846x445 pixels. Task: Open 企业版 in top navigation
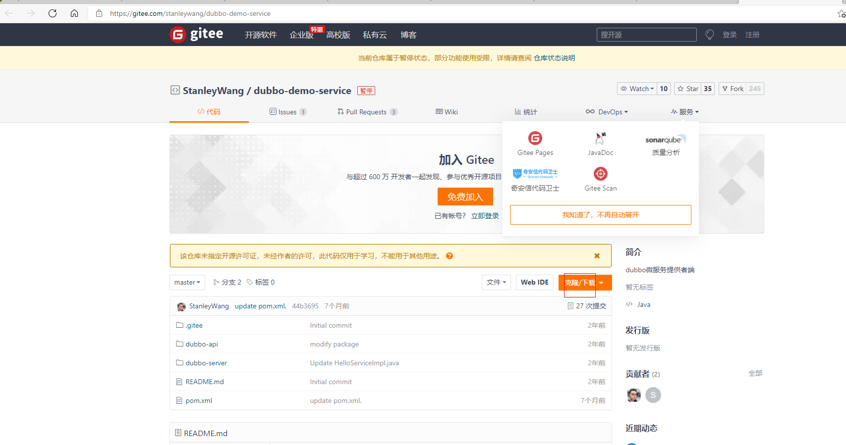click(x=302, y=35)
